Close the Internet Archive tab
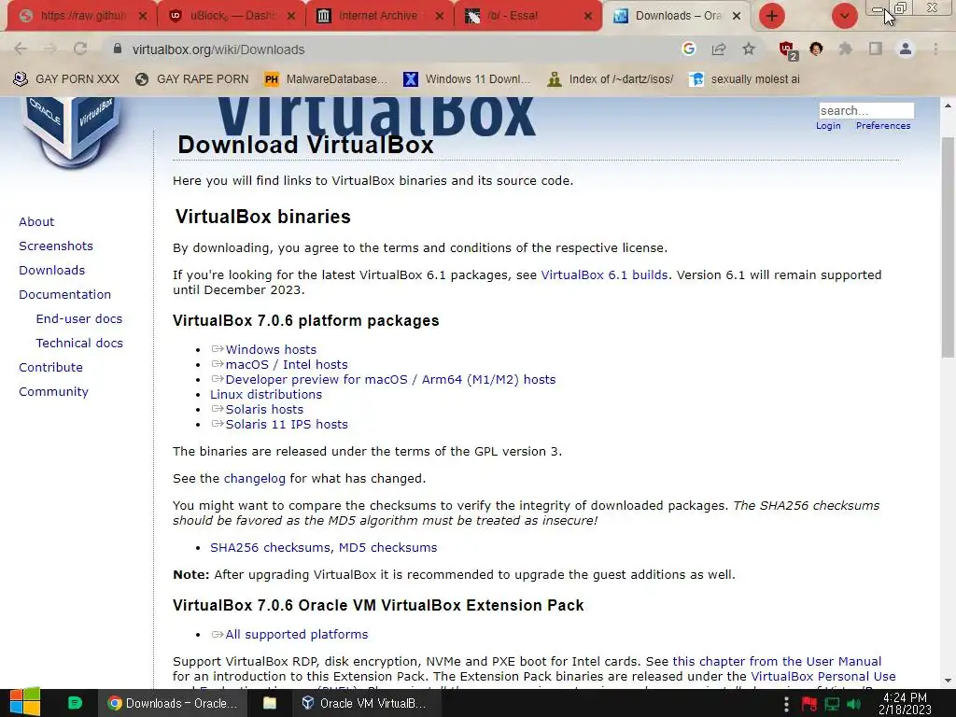The image size is (956, 717). click(440, 17)
